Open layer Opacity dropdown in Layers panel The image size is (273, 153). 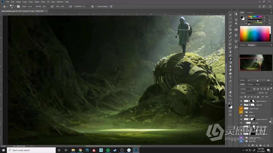[270, 93]
